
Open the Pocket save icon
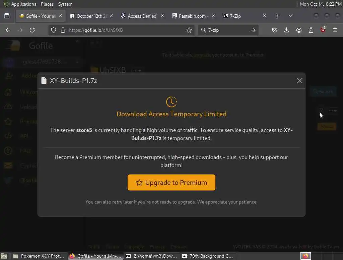pyautogui.click(x=275, y=30)
